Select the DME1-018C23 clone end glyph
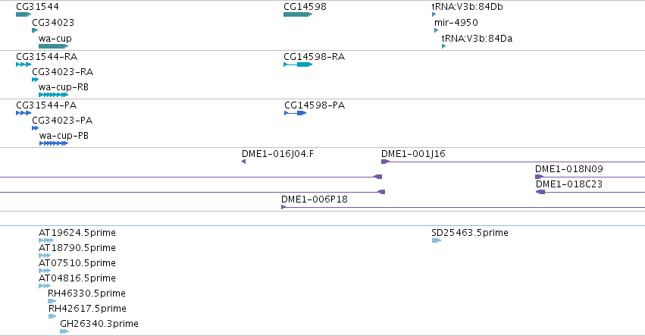645x336 pixels. (x=540, y=192)
